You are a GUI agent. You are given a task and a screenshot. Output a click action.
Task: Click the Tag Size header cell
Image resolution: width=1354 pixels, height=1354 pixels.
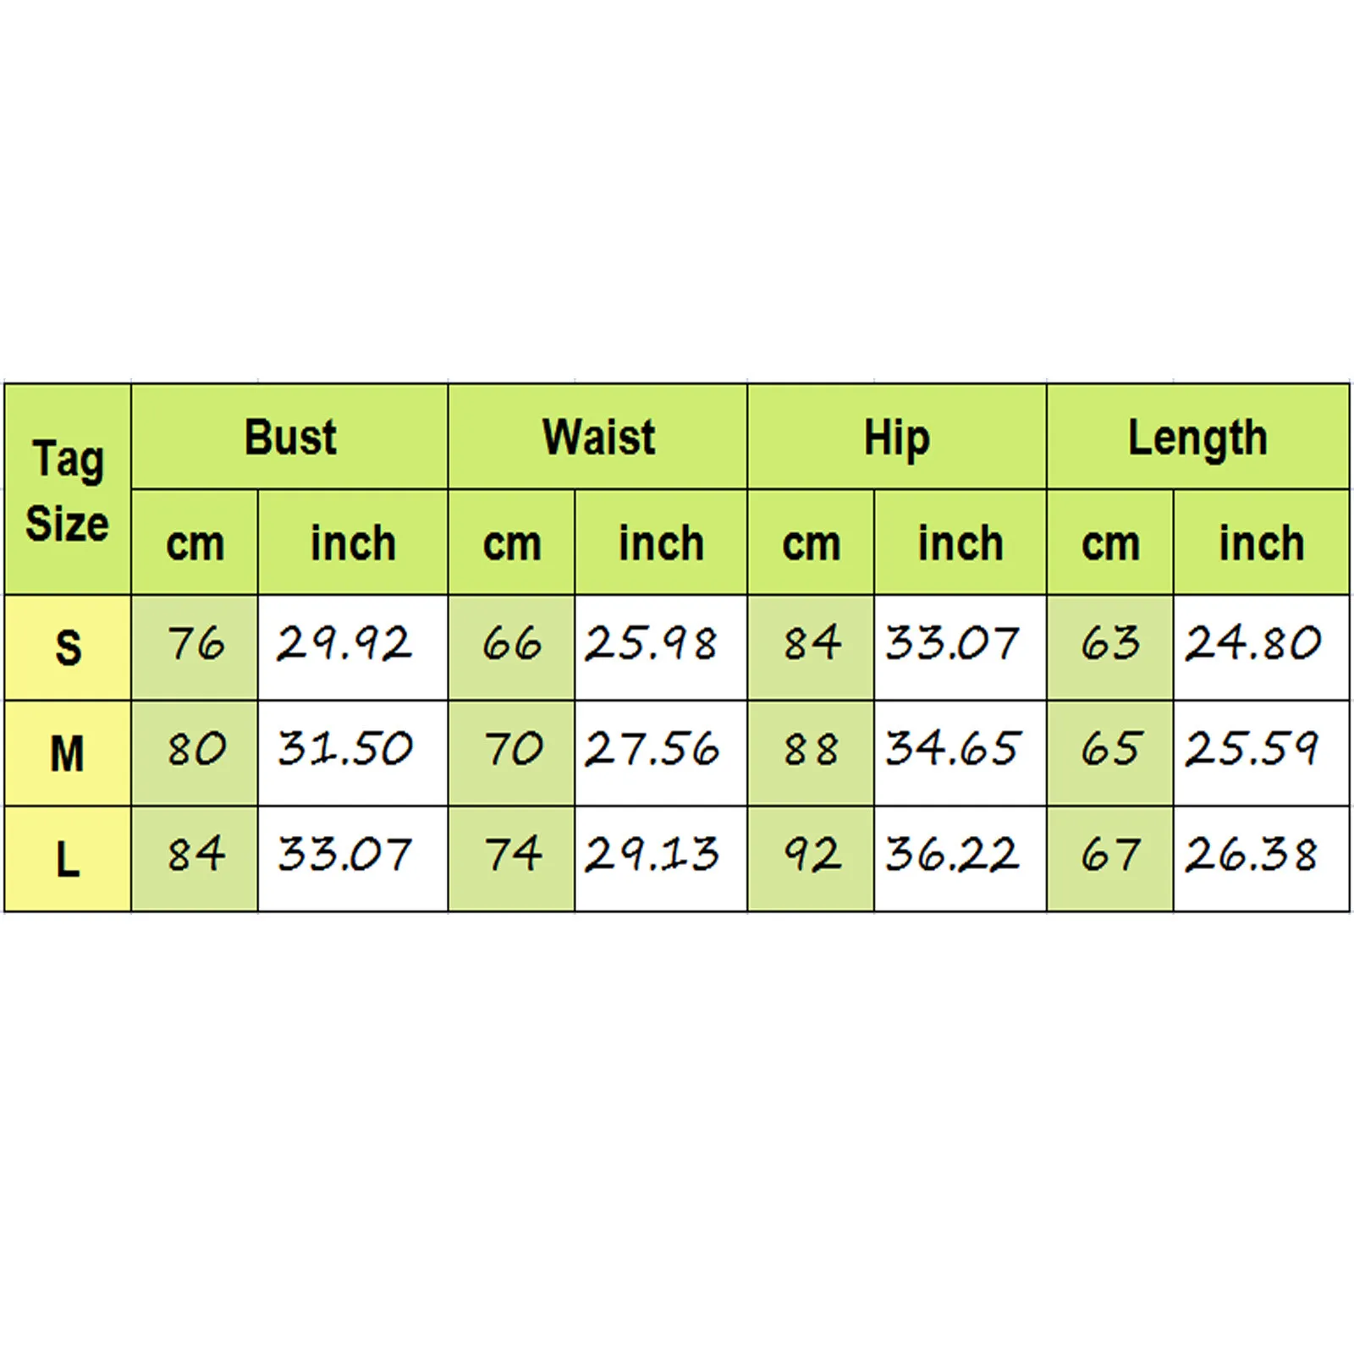(68, 489)
